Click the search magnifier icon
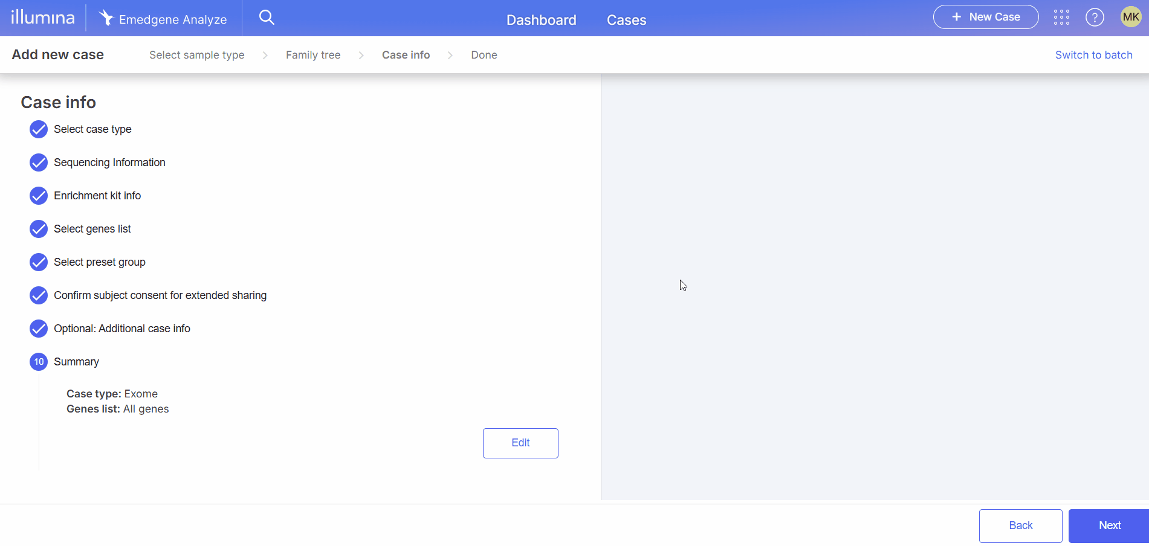 (x=267, y=18)
